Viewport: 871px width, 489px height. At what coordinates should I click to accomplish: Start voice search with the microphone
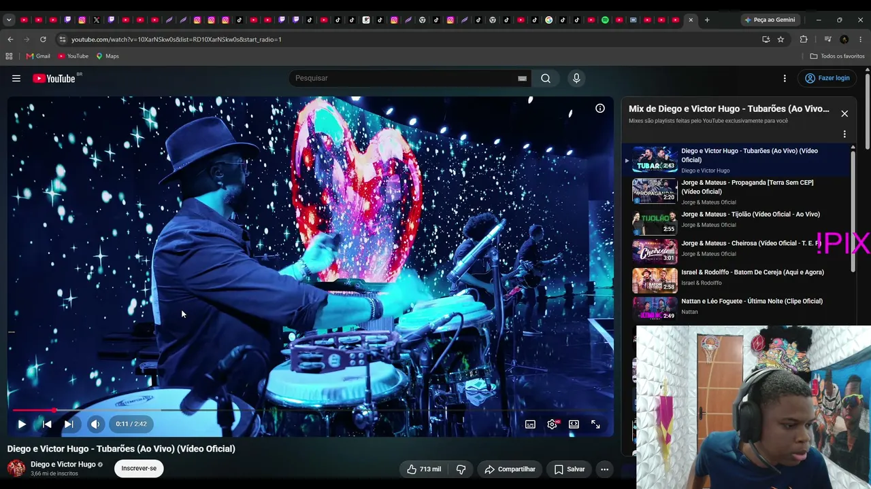pyautogui.click(x=576, y=78)
